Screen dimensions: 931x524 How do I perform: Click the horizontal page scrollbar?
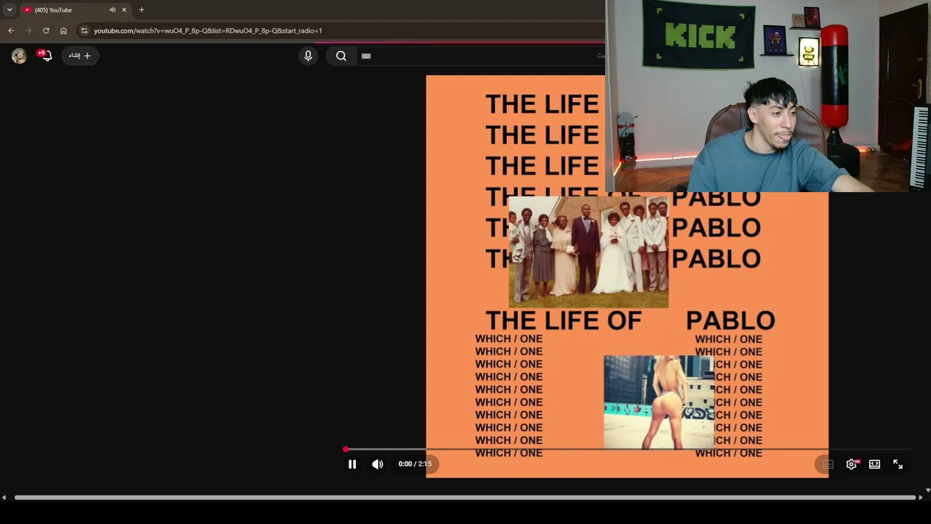(465, 498)
